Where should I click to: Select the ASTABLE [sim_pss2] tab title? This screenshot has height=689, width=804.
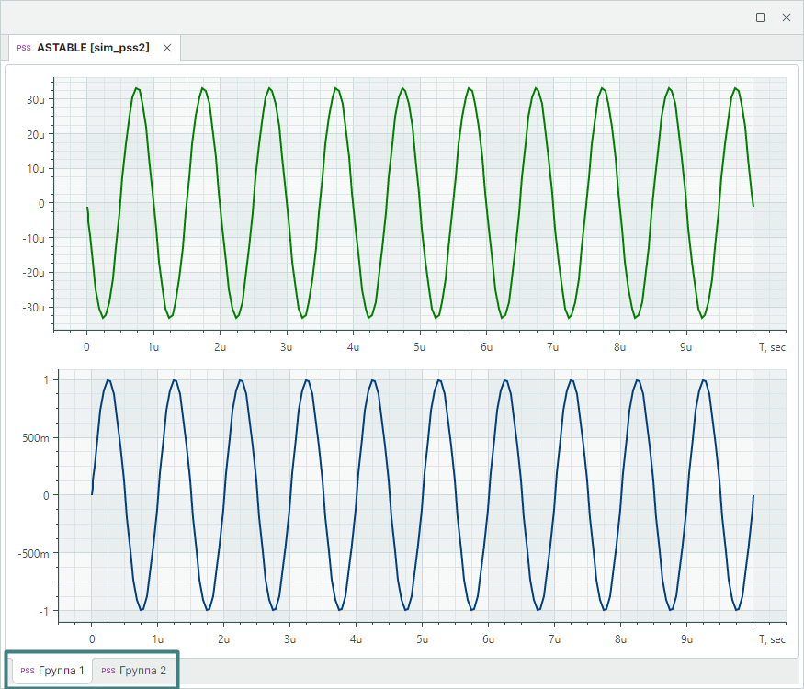(x=93, y=48)
